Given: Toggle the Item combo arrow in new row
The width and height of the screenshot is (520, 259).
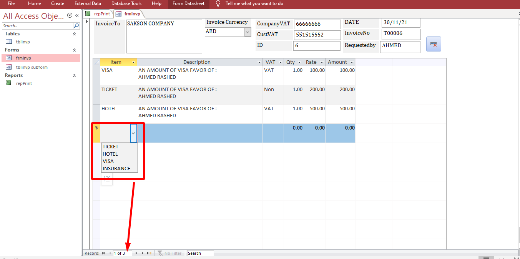Looking at the screenshot, I should (x=133, y=133).
